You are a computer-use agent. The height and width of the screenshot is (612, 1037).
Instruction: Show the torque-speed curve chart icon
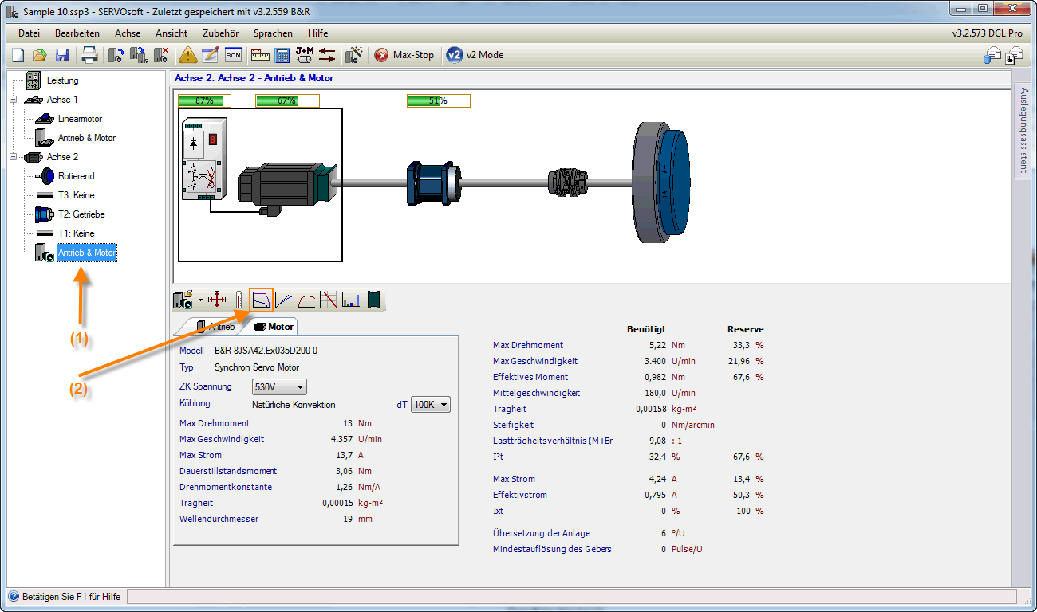click(262, 300)
